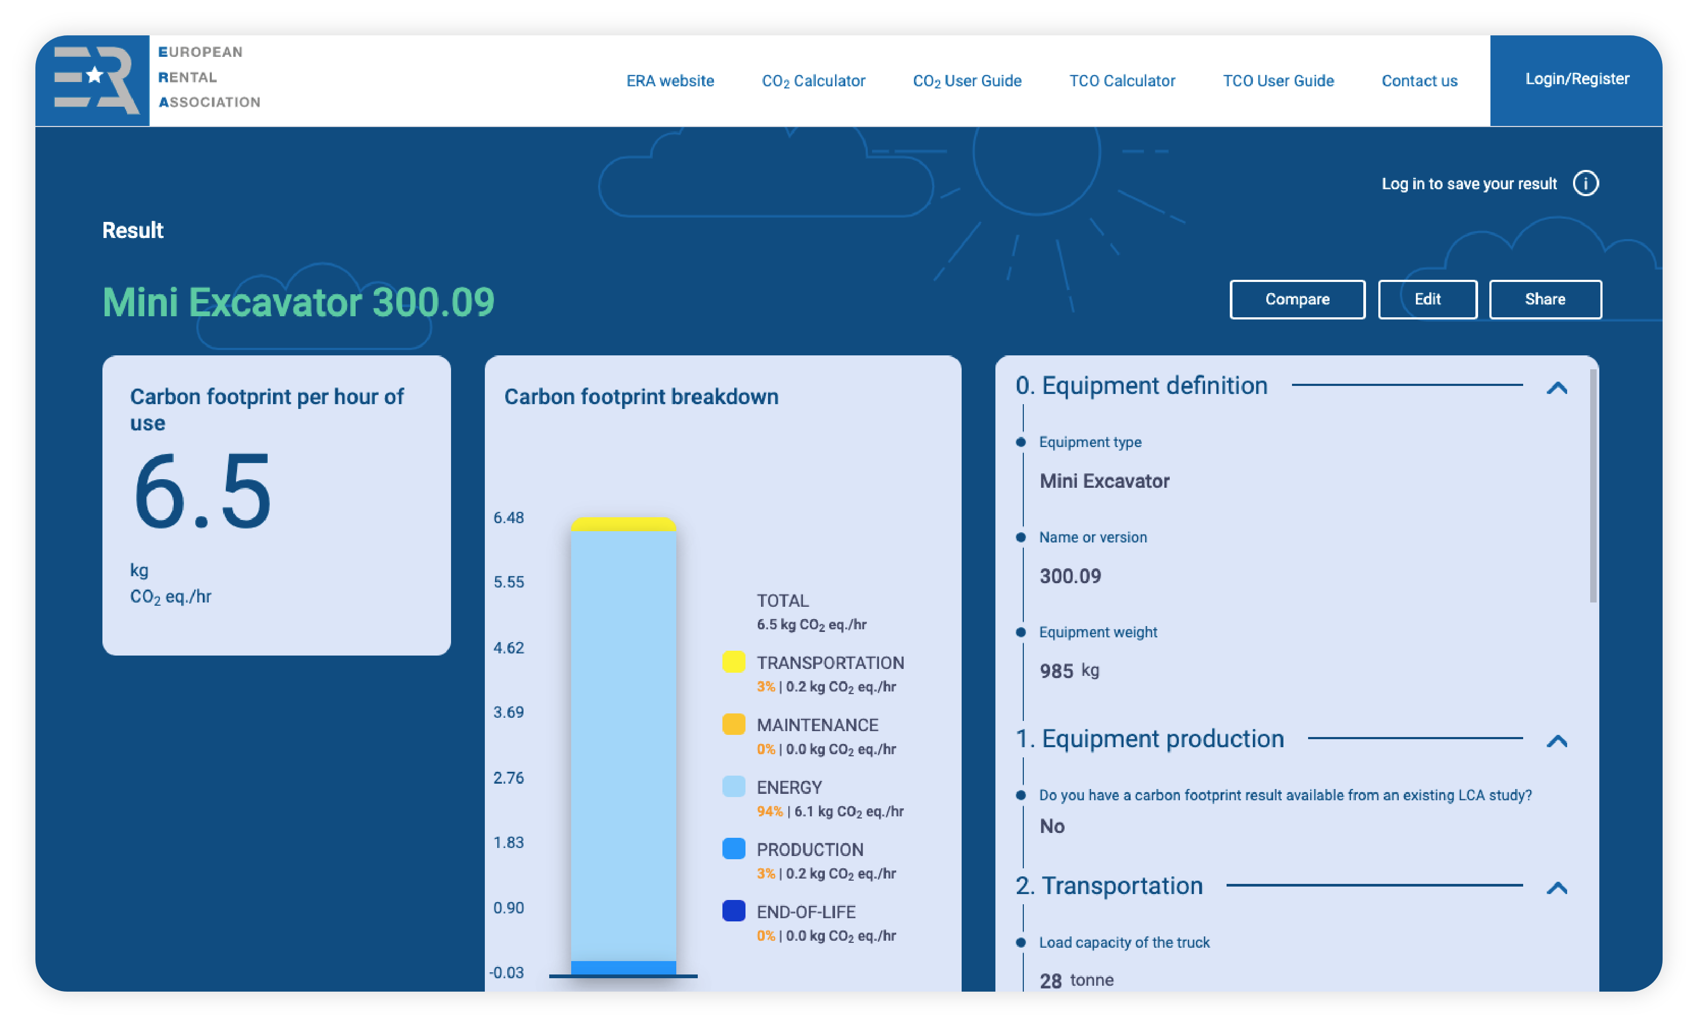Click the orange Maintenance legend swatch
1698x1027 pixels.
pos(733,724)
